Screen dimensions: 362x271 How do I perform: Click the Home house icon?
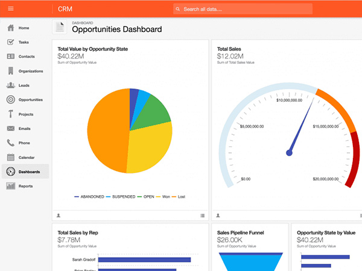point(11,28)
